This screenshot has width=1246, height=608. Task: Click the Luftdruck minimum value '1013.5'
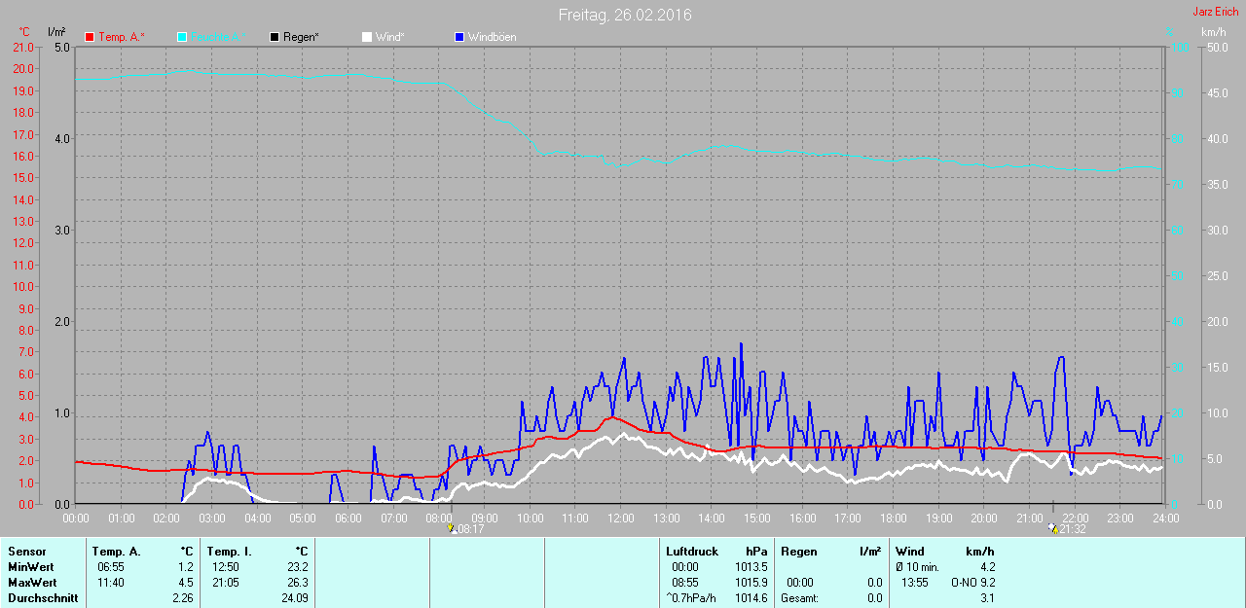click(x=751, y=567)
